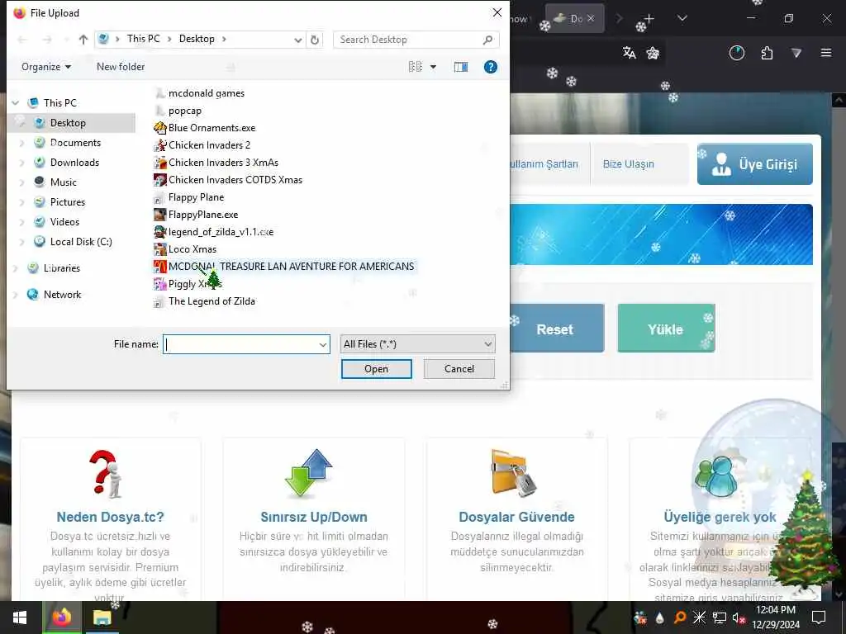Select Network in the navigation pane

click(x=62, y=295)
